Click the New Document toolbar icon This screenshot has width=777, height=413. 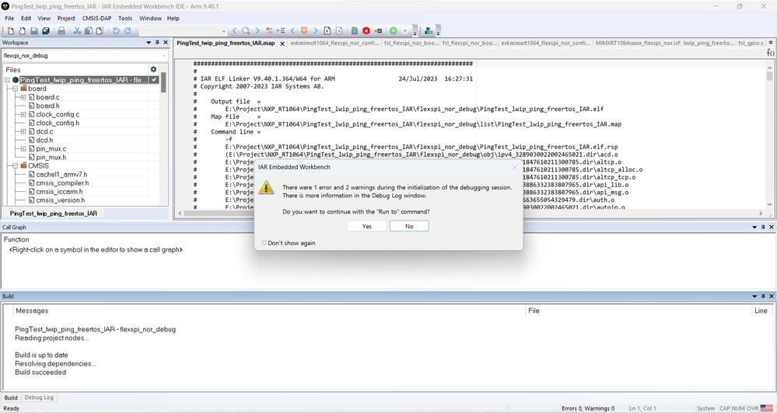[10, 31]
